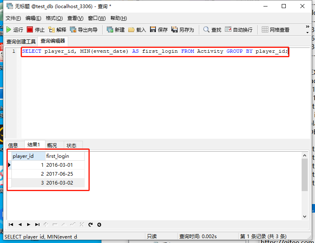315x243 pixels.
Task: Click the player_id column header
Action: pyautogui.click(x=28, y=156)
